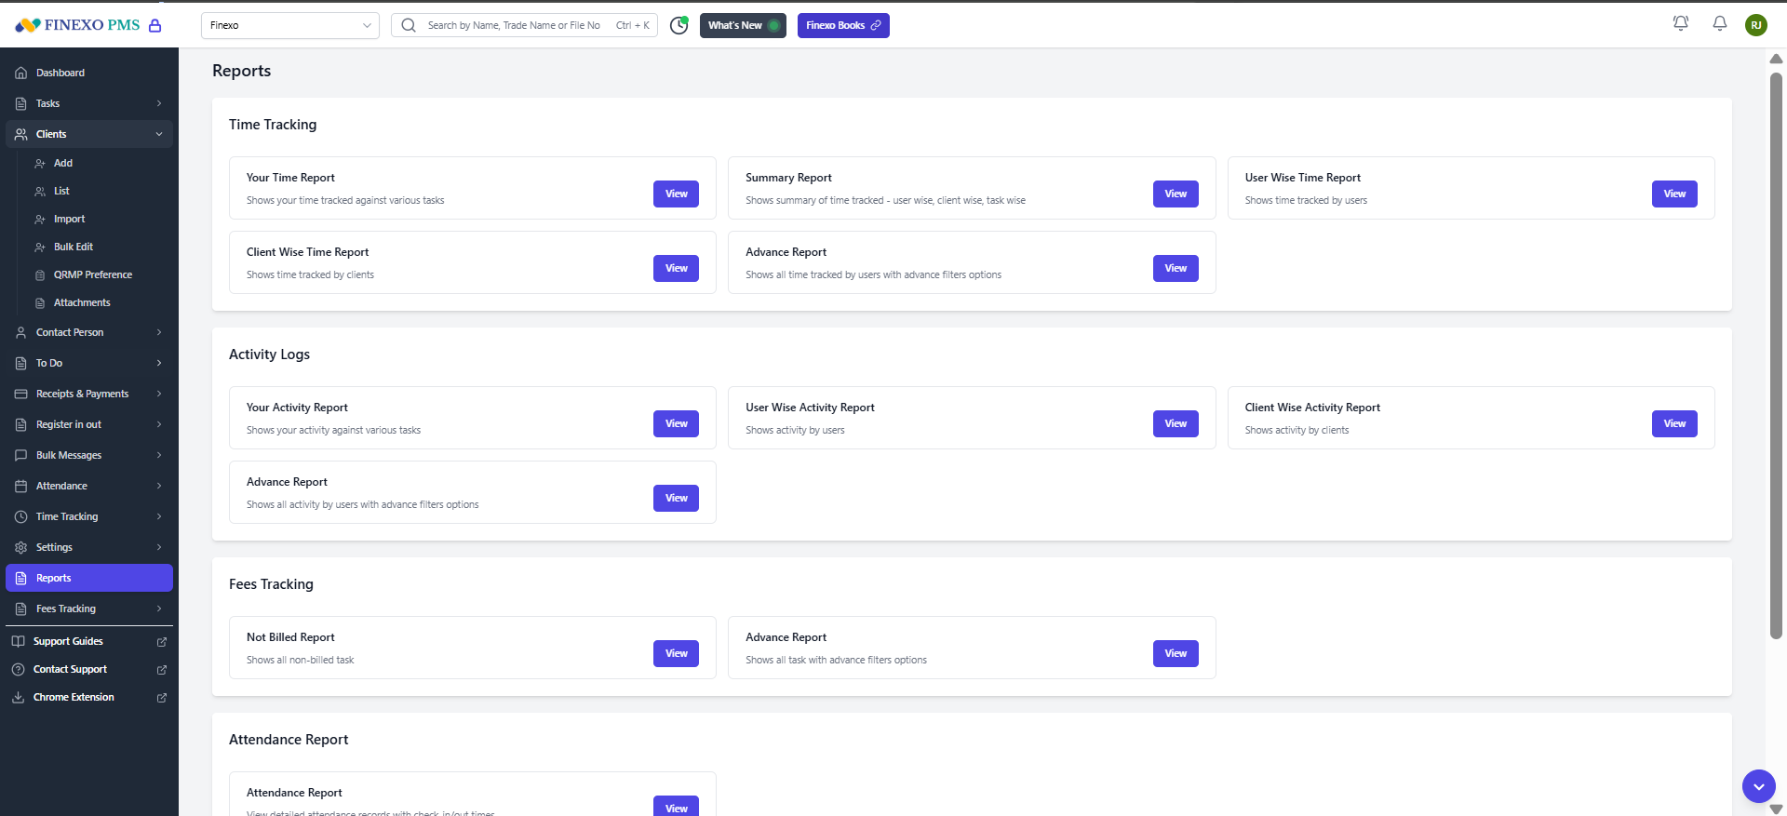
Task: Open the notifications bell icon
Action: [1719, 23]
